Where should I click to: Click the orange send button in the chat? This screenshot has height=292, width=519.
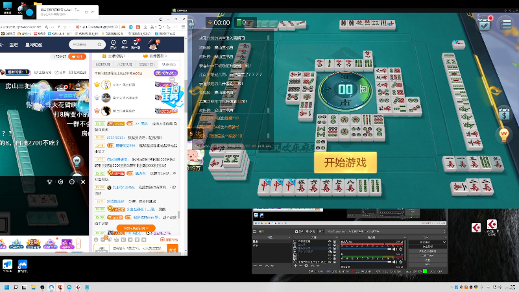pos(173,250)
